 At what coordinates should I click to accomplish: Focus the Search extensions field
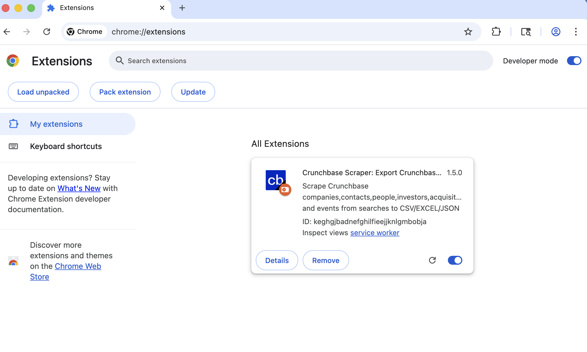point(301,61)
